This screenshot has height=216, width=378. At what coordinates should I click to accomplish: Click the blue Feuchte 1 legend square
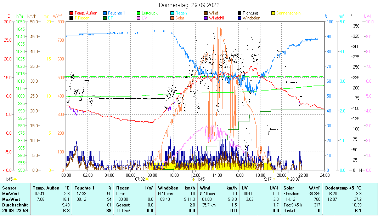(x=105, y=13)
